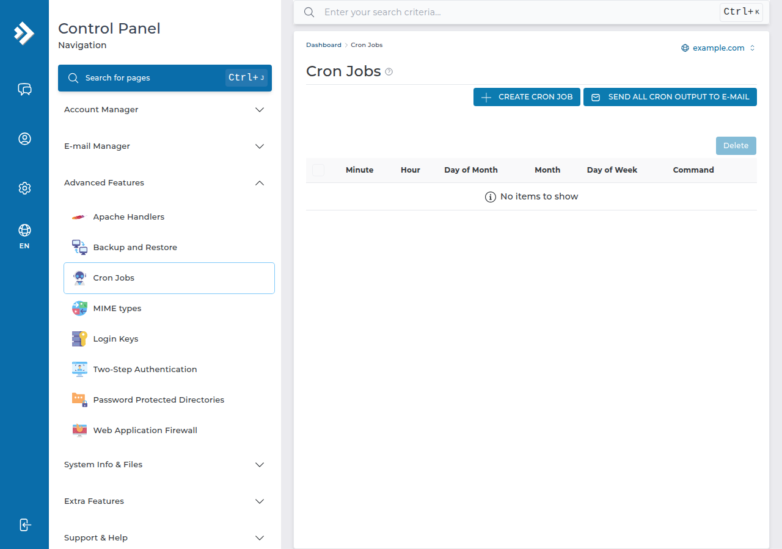The width and height of the screenshot is (782, 549).
Task: Open Login Keys menu item
Action: coord(169,339)
